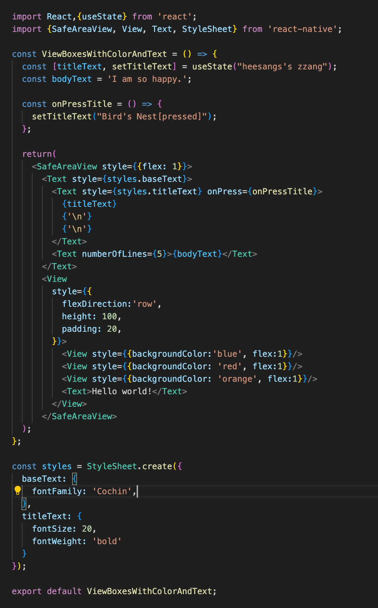
Task: Click the "Bird's Nest[pressed]" string
Action: (152, 117)
